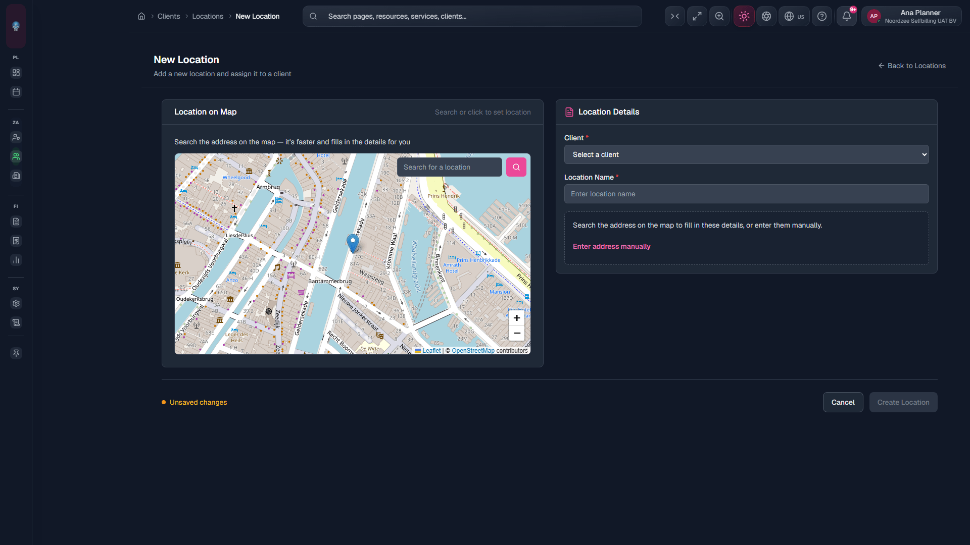Image resolution: width=970 pixels, height=545 pixels.
Task: Open the Select a client dropdown
Action: [747, 154]
